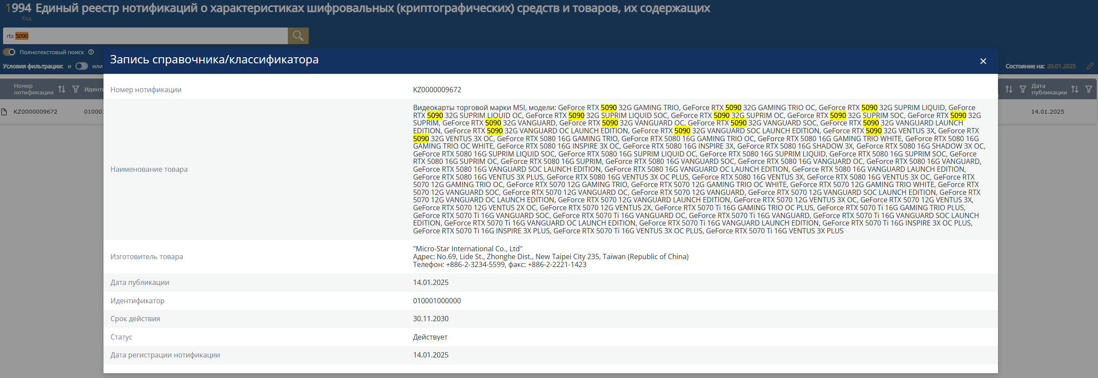The image size is (1098, 378).
Task: Open the filter for Номер нотификации column
Action: tap(76, 89)
